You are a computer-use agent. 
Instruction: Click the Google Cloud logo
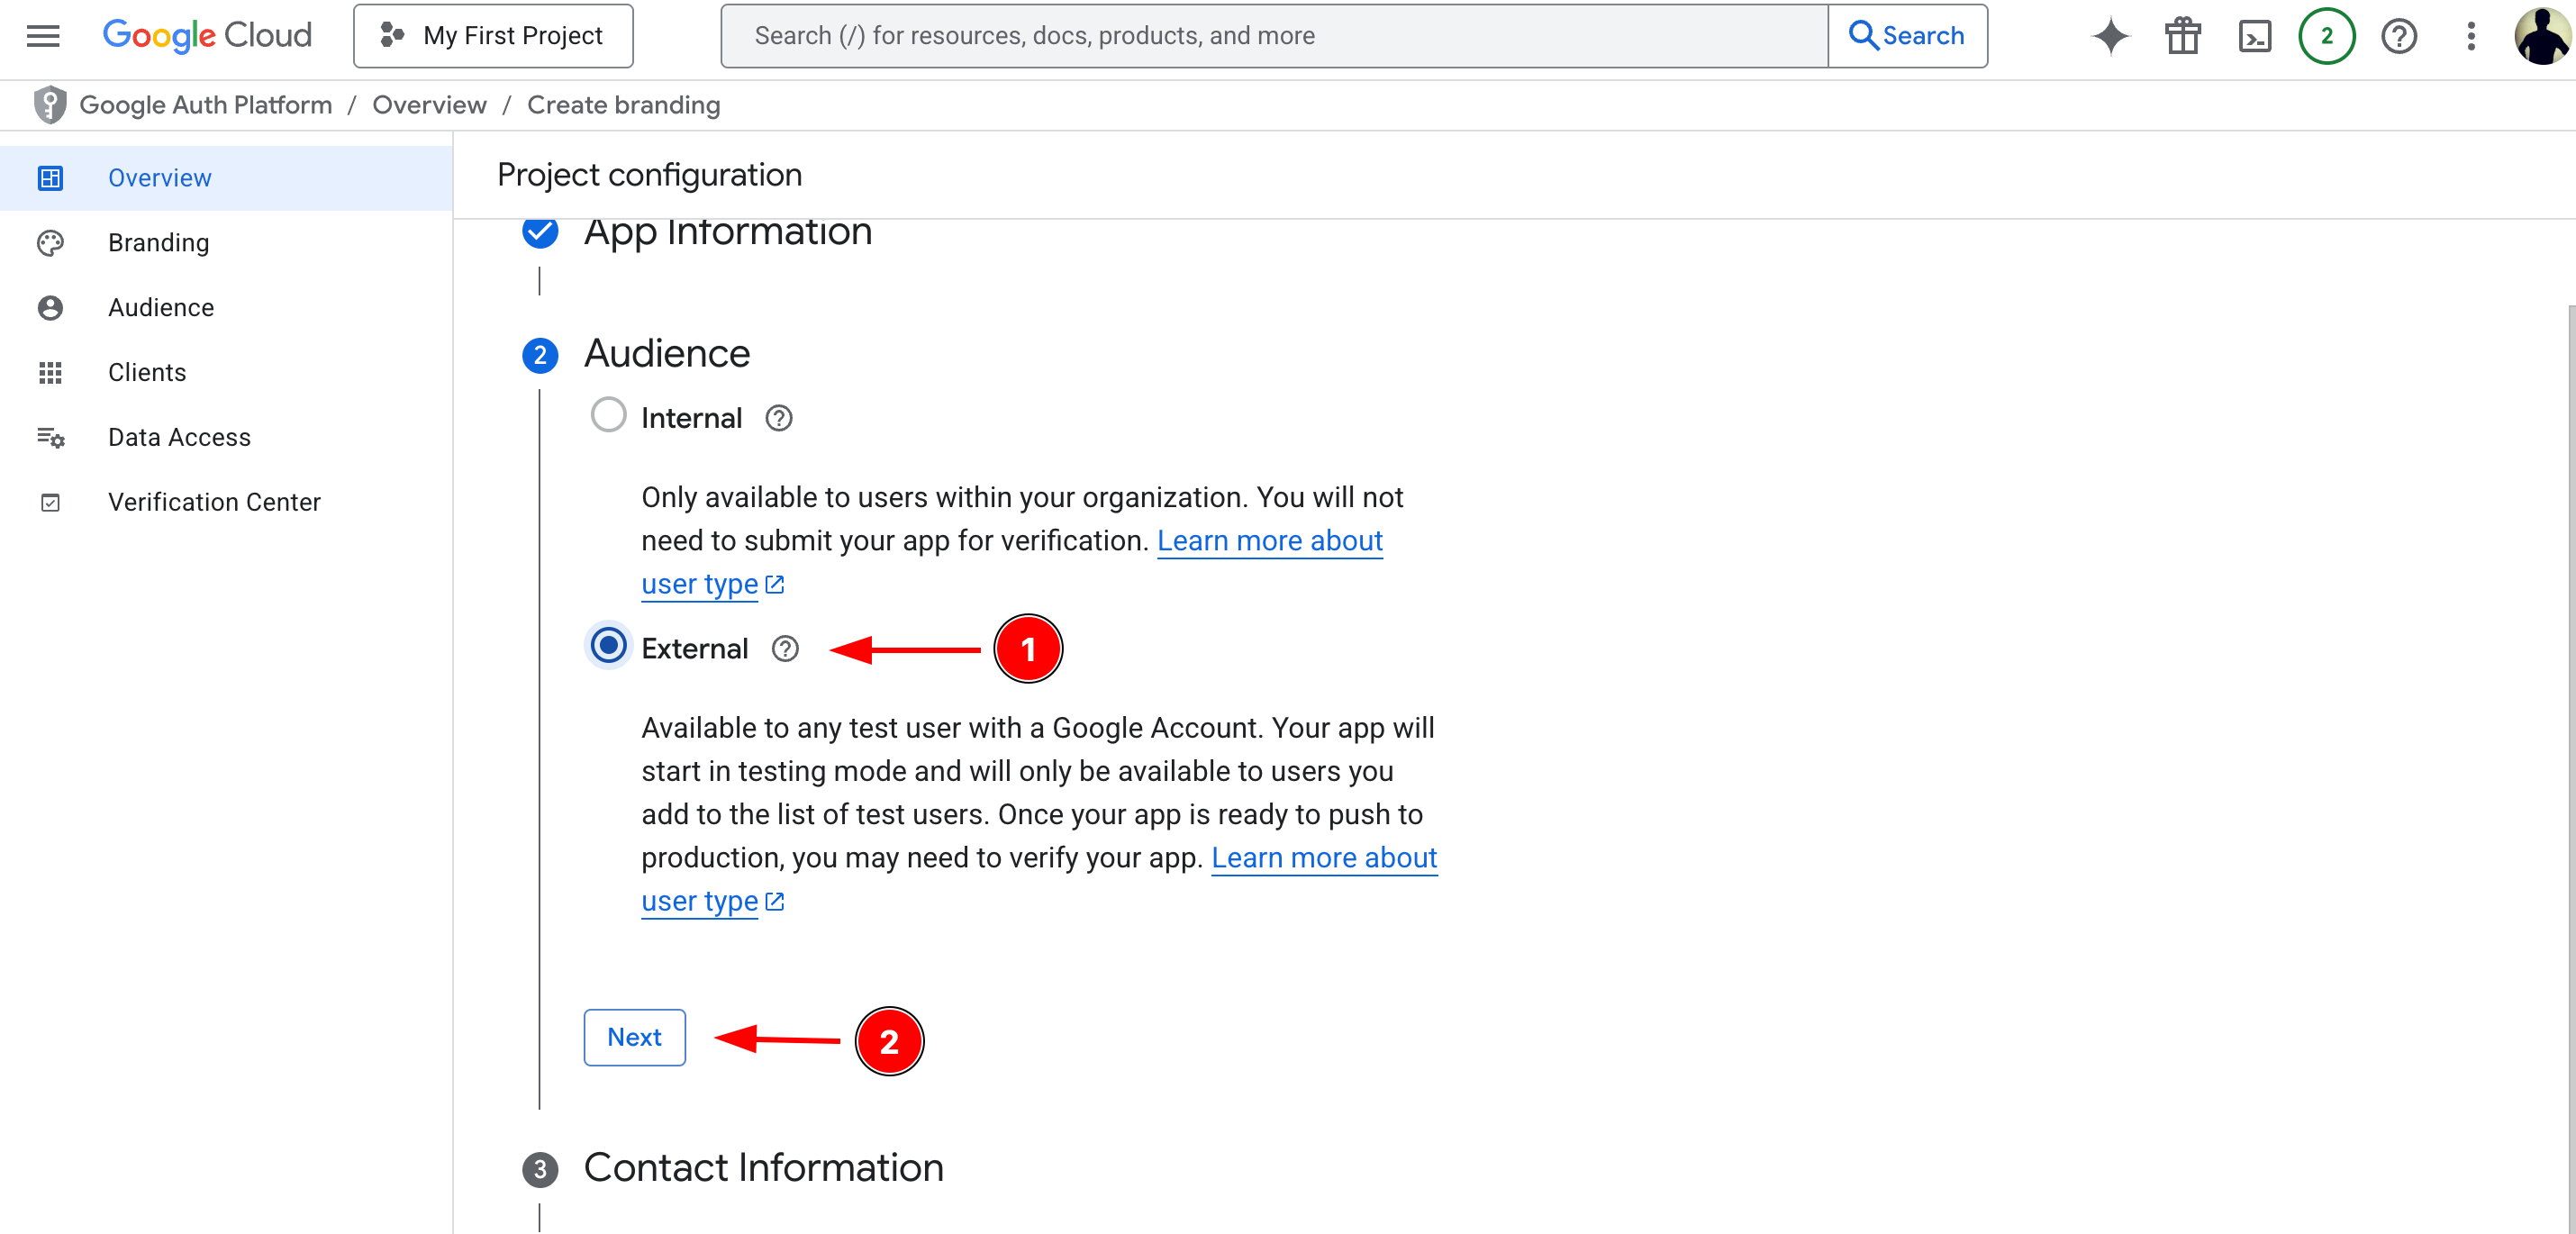[207, 36]
